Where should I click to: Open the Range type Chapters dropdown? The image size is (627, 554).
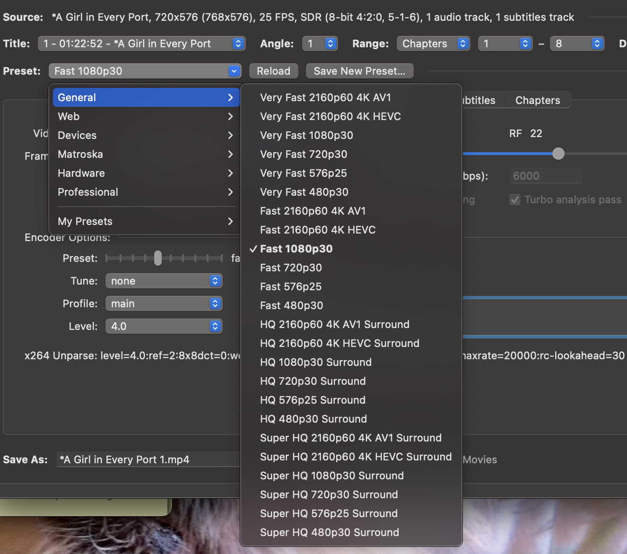click(433, 43)
